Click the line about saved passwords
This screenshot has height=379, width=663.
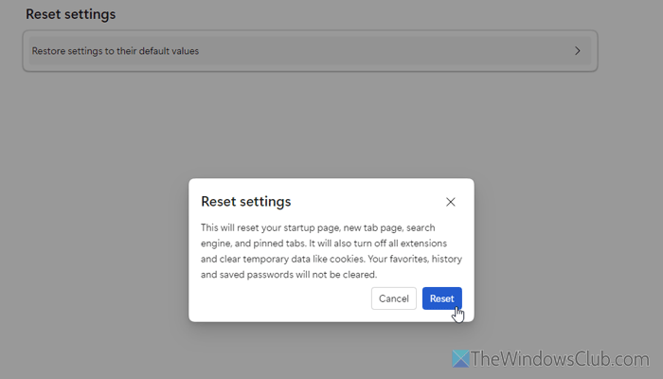(x=289, y=275)
